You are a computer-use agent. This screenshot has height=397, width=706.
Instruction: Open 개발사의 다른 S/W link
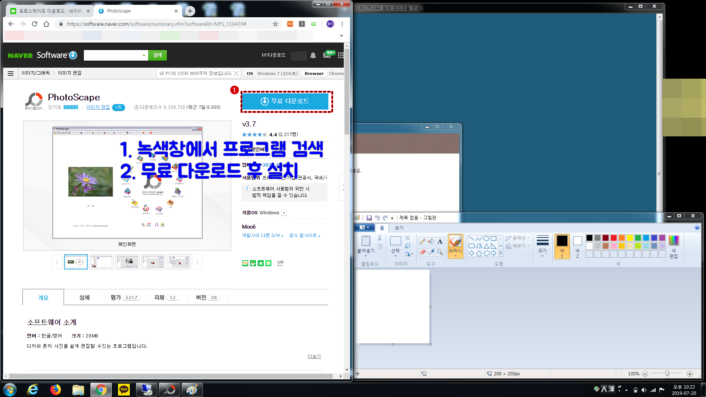pos(262,235)
